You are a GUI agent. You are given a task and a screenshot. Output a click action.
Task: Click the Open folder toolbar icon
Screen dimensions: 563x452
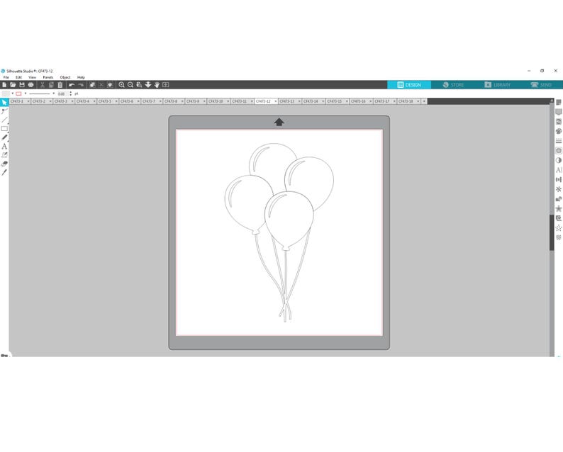click(13, 85)
